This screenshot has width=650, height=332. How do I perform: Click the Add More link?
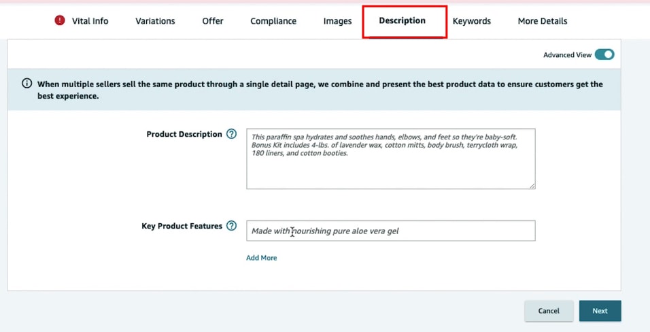click(262, 258)
